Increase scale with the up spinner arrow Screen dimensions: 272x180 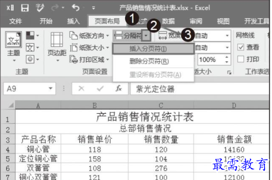pyautogui.click(x=227, y=57)
